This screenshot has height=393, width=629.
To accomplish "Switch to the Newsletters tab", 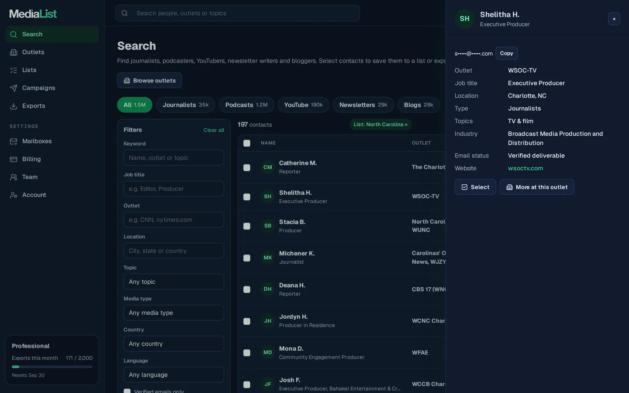I will pyautogui.click(x=363, y=105).
